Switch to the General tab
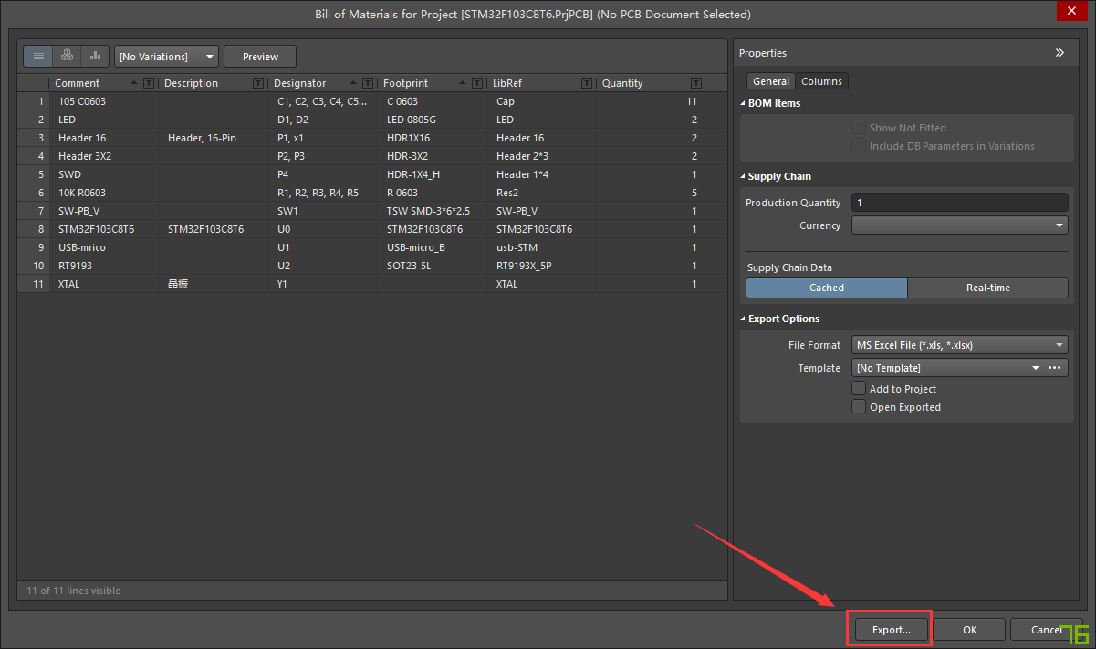The height and width of the screenshot is (649, 1096). pyautogui.click(x=771, y=81)
